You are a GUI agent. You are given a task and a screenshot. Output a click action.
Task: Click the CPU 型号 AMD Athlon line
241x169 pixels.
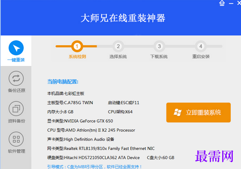click(91, 130)
